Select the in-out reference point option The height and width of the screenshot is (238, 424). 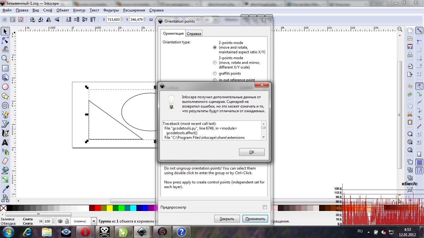tap(215, 80)
